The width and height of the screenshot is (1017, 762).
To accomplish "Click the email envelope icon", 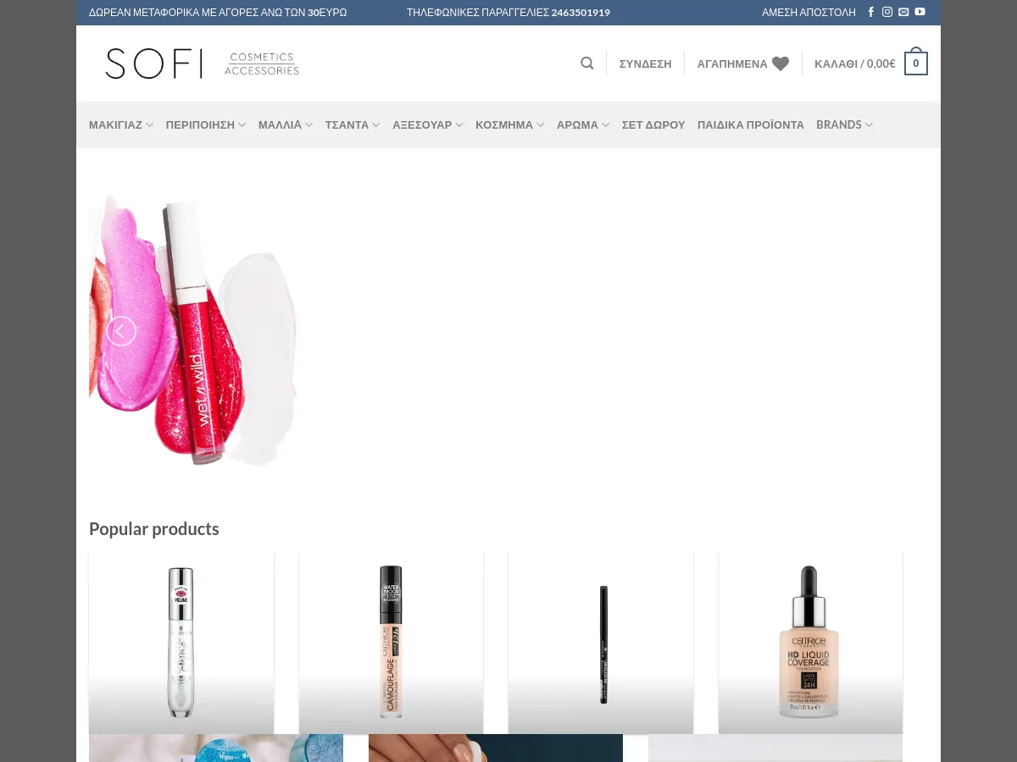I will coord(903,12).
